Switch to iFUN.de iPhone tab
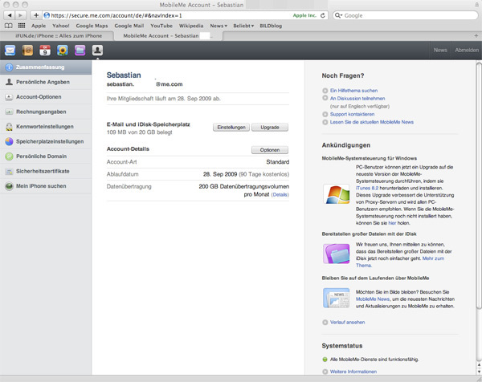 pyautogui.click(x=59, y=36)
